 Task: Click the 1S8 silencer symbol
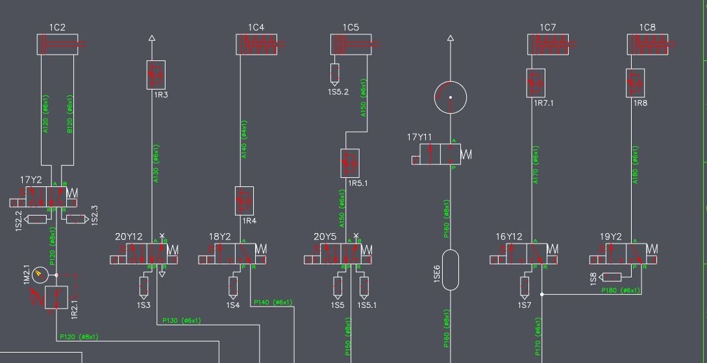610,277
